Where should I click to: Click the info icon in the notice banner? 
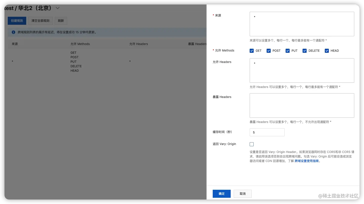(13, 32)
